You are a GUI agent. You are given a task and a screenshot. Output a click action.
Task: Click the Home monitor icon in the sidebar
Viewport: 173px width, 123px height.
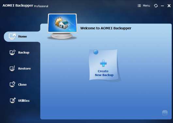click(x=12, y=37)
